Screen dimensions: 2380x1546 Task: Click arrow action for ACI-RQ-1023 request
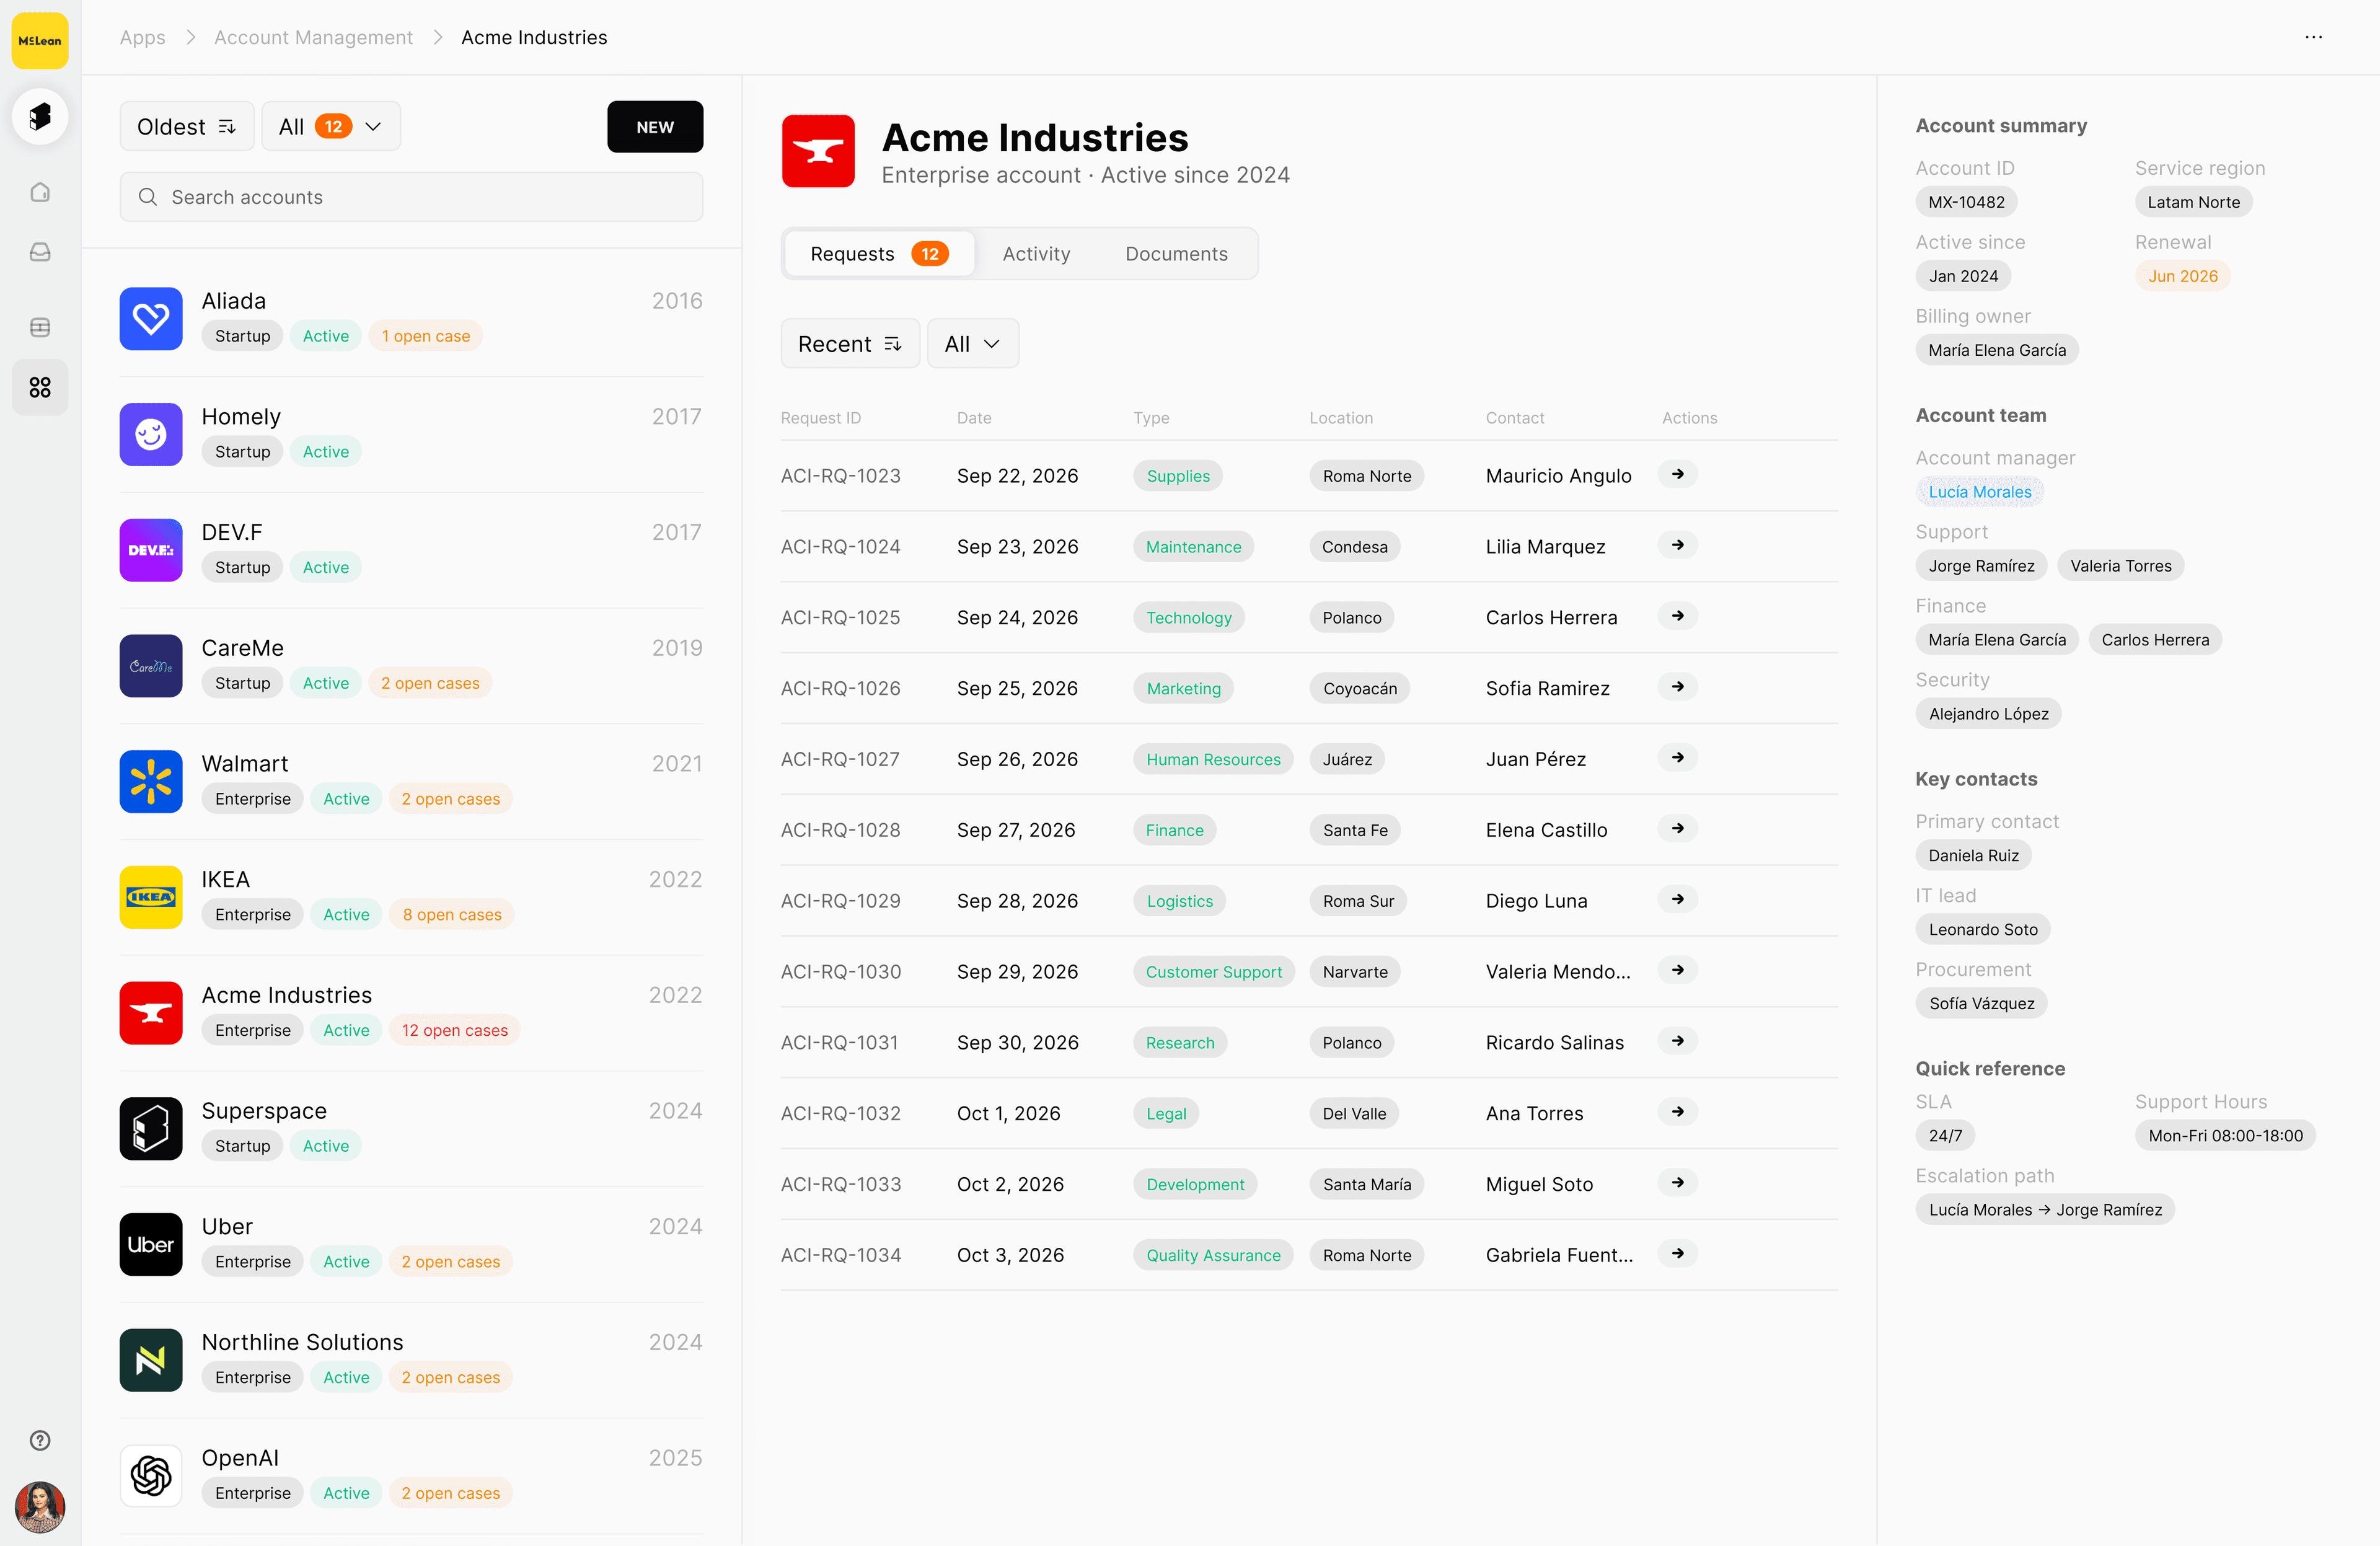[x=1678, y=474]
